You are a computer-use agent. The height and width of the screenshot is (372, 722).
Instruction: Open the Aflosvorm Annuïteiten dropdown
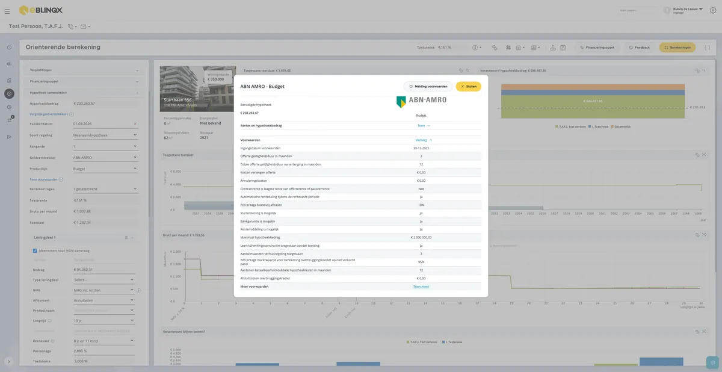[105, 300]
